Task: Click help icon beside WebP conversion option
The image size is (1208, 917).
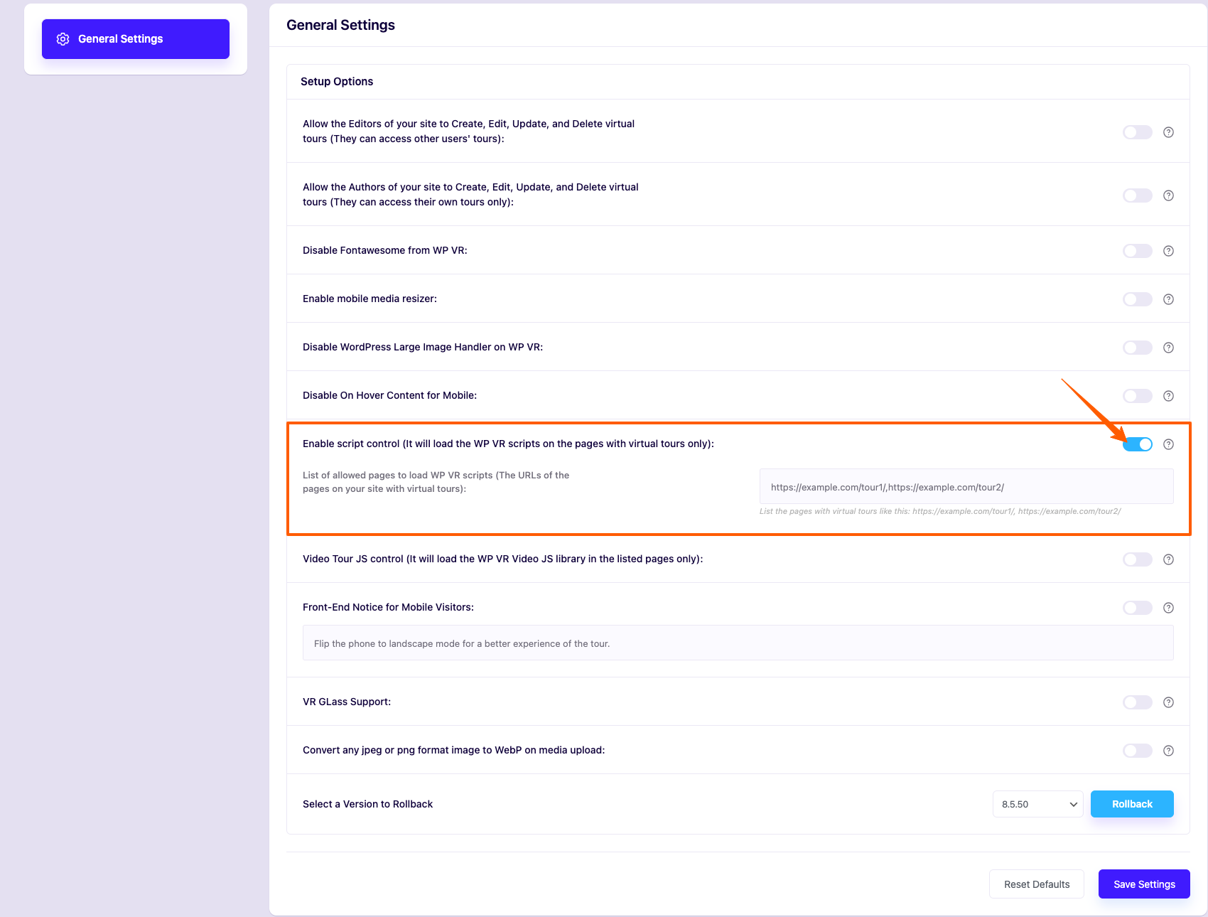Action: pos(1168,751)
